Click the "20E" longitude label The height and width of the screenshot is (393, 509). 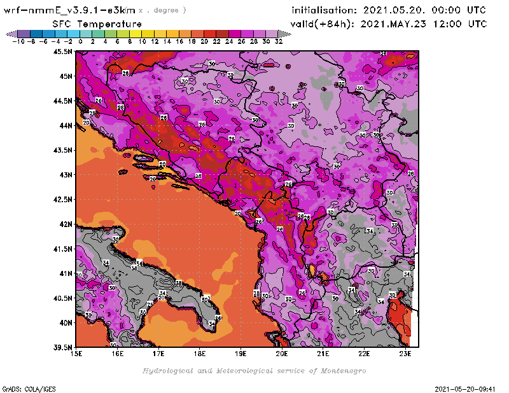[282, 354]
